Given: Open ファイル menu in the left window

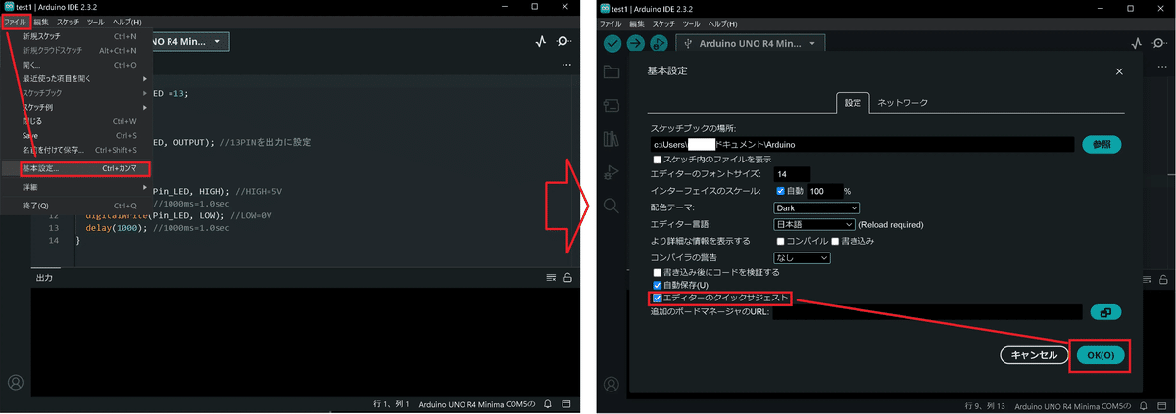Looking at the screenshot, I should pos(14,21).
